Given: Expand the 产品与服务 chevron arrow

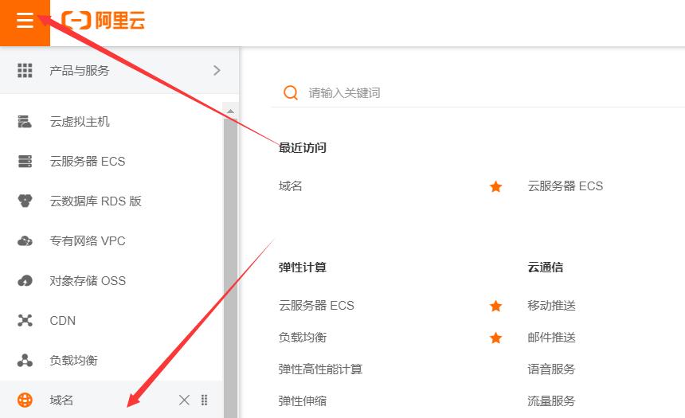Looking at the screenshot, I should pos(217,70).
